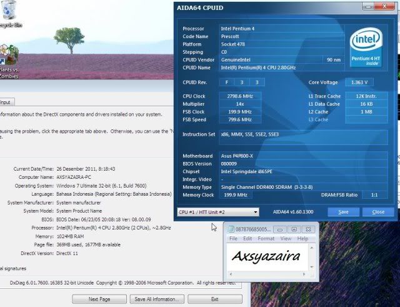Click the 080009 BIOS version value
Viewport: 400px width, 307px height.
[x=303, y=164]
